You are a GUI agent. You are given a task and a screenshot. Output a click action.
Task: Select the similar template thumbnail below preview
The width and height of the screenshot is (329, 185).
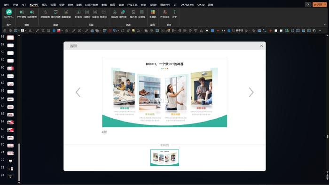click(x=164, y=158)
